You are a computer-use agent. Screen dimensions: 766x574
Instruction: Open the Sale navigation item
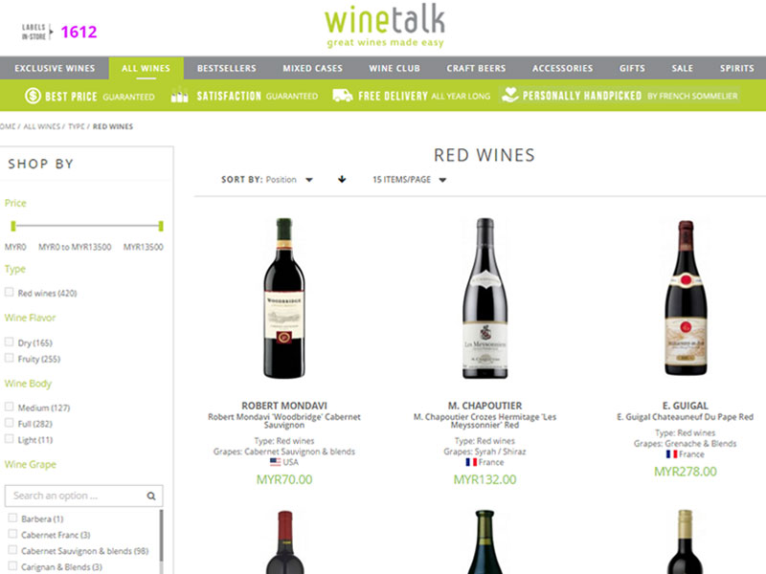682,68
